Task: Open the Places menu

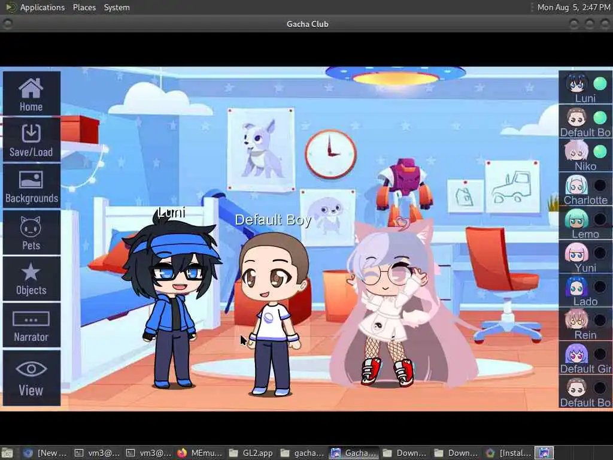Action: [x=84, y=7]
